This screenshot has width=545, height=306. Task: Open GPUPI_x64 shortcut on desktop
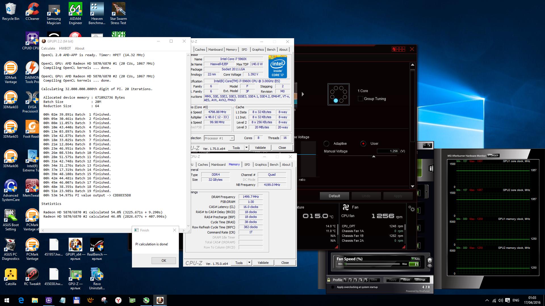pyautogui.click(x=76, y=249)
